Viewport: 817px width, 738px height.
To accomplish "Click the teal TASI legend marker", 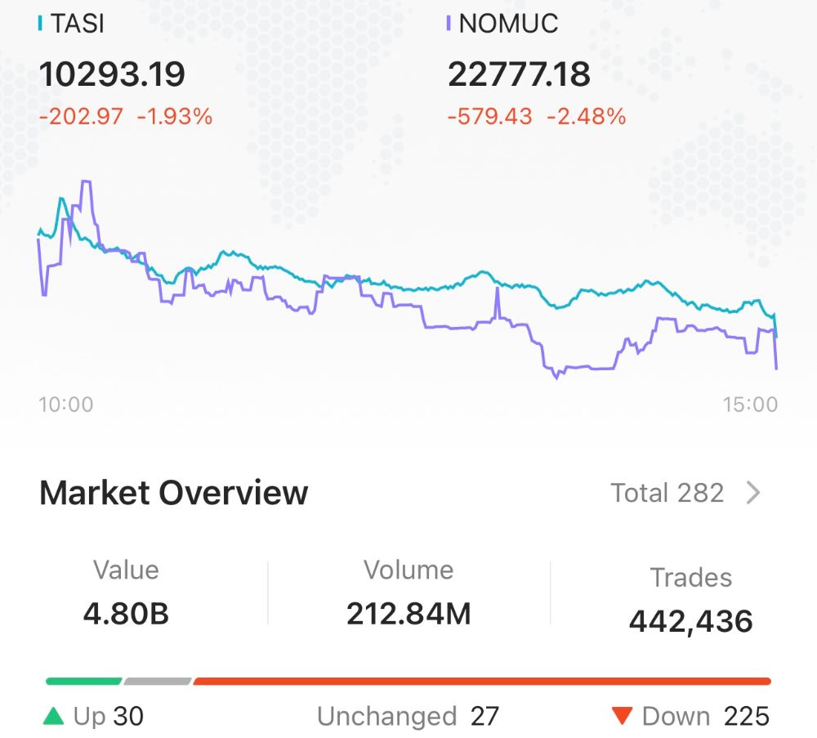I will 41,24.
